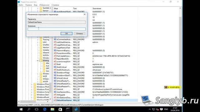
Task: Open the Избранное menu
Action: (44, 5)
